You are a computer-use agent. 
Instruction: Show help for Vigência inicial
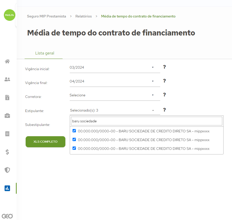(x=164, y=67)
